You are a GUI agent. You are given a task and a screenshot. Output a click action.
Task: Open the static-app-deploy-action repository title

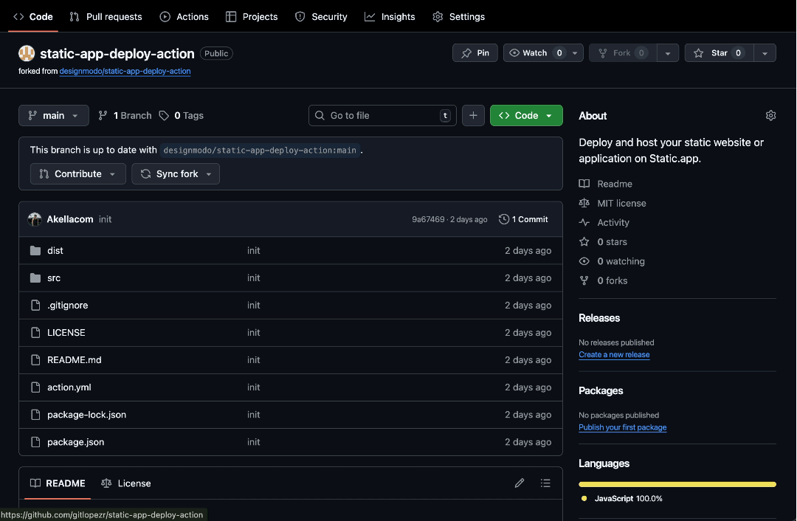[x=117, y=53]
